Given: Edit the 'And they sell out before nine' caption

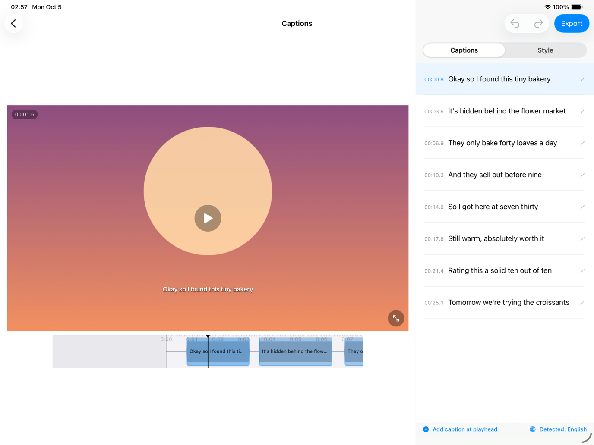Looking at the screenshot, I should tap(582, 175).
